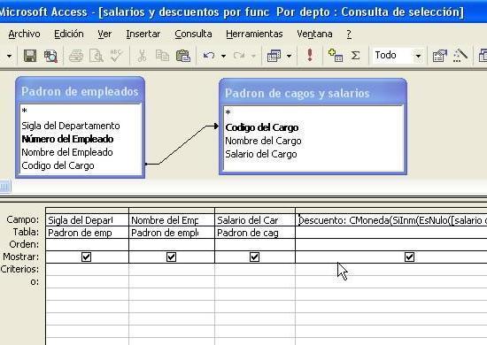Click Campo cell 'Sigla del Depart'
Screen dimensions: 487x345
tap(87, 220)
